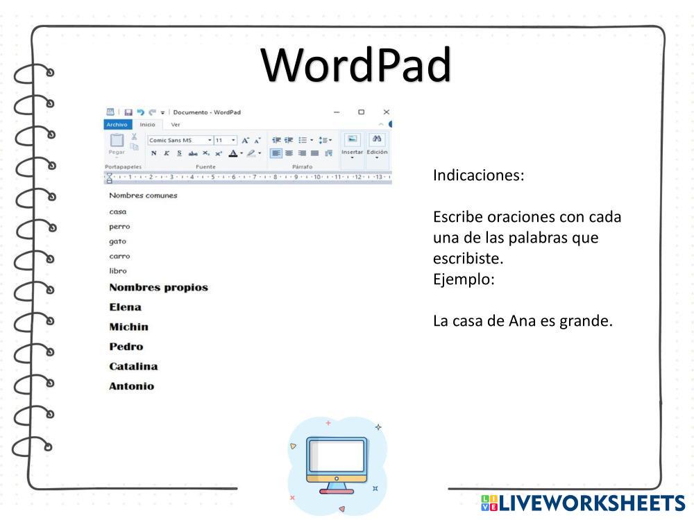Click the grow font size icon
Screen dimensions: 694x520
pyautogui.click(x=245, y=140)
